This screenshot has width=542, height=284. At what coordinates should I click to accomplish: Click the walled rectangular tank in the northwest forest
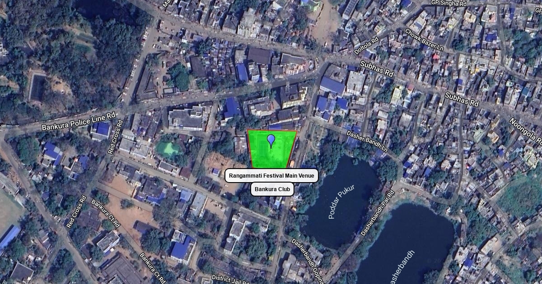(x=37, y=87)
